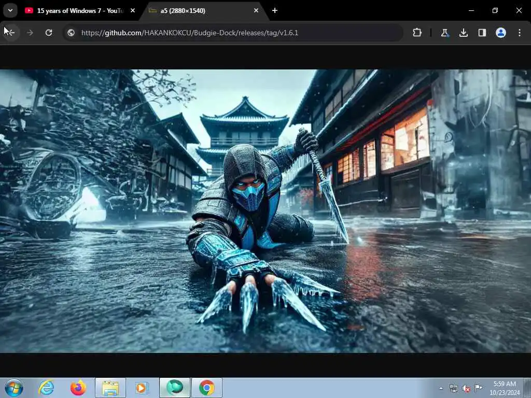The image size is (531, 398).
Task: Switch to the '15 years of Windows 7 - YouTube' tab
Action: point(80,11)
